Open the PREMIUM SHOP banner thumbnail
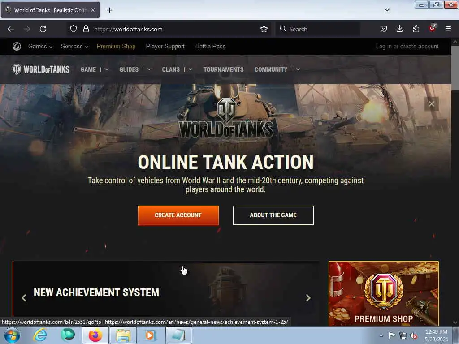 384,293
